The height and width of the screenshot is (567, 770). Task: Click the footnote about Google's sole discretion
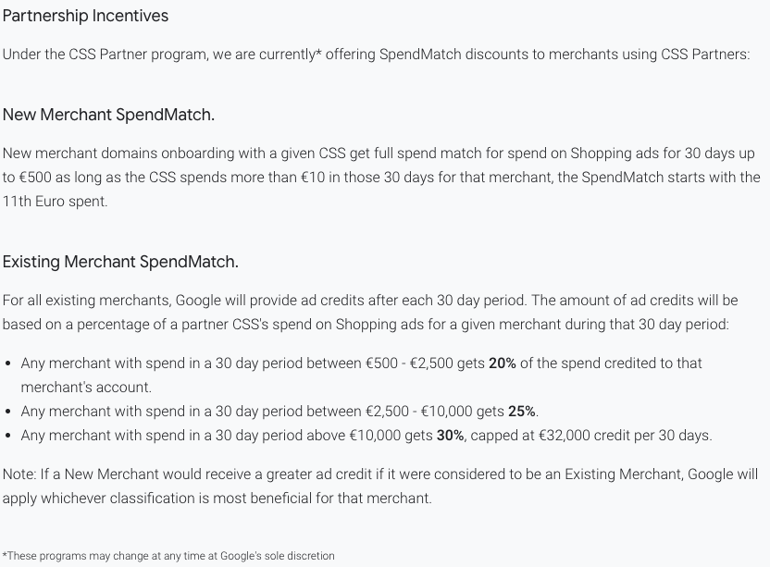coord(168,556)
